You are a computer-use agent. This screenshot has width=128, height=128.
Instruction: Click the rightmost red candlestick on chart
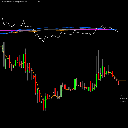tap(118, 83)
